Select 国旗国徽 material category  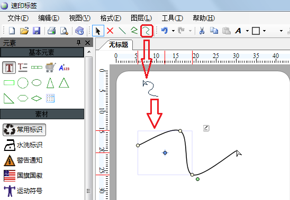(x=23, y=175)
